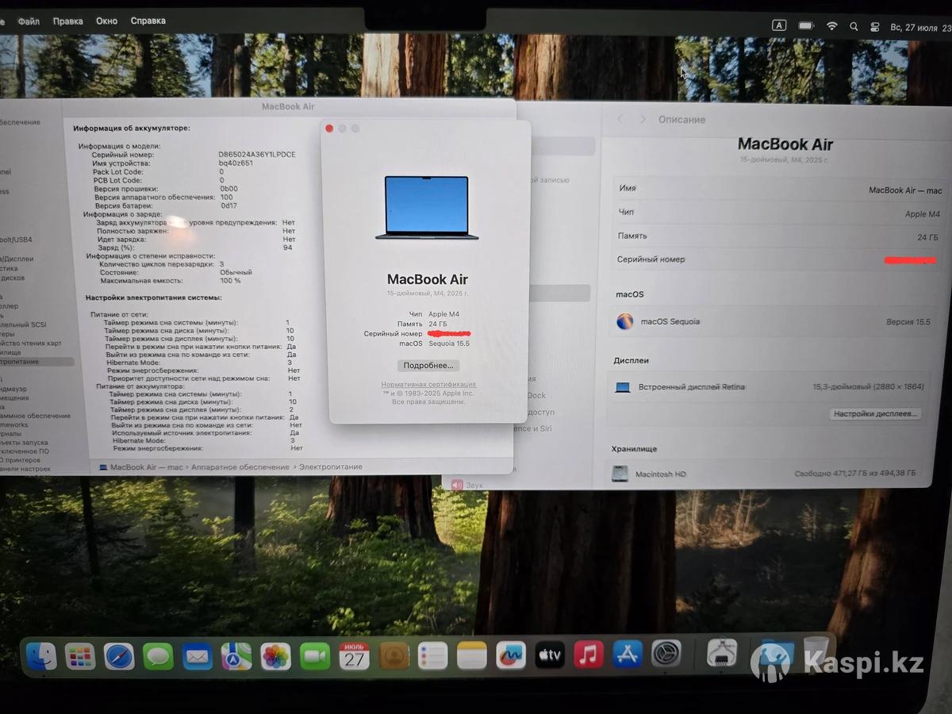Open the Окно menu
952x714 pixels.
(107, 21)
